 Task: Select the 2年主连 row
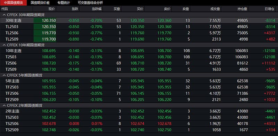pos(139,111)
